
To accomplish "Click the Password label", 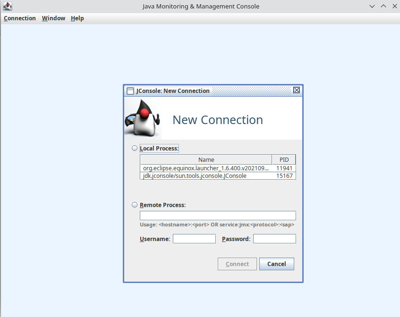I will pos(236,239).
